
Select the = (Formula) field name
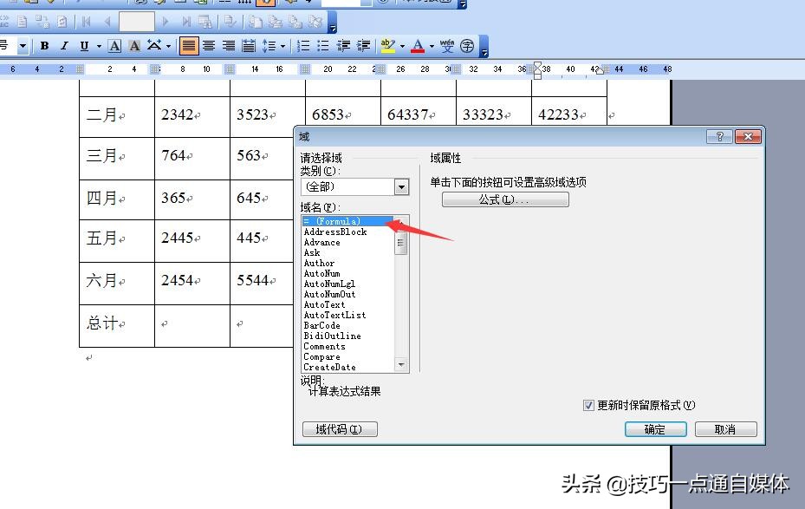pos(348,221)
